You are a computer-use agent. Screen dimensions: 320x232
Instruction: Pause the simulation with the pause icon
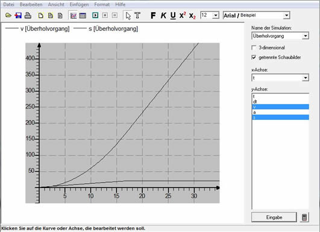point(115,15)
